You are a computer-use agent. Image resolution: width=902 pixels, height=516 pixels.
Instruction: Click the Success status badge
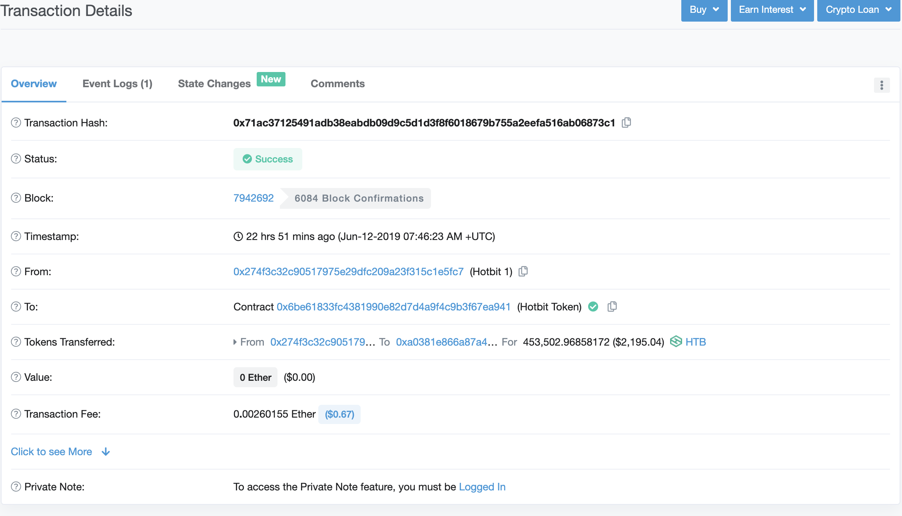(x=268, y=159)
